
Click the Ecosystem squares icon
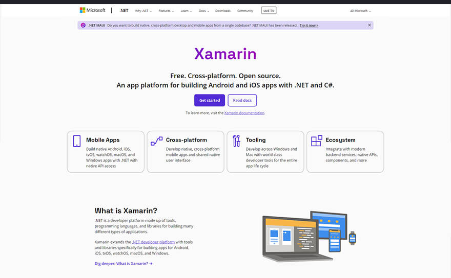[x=317, y=141]
